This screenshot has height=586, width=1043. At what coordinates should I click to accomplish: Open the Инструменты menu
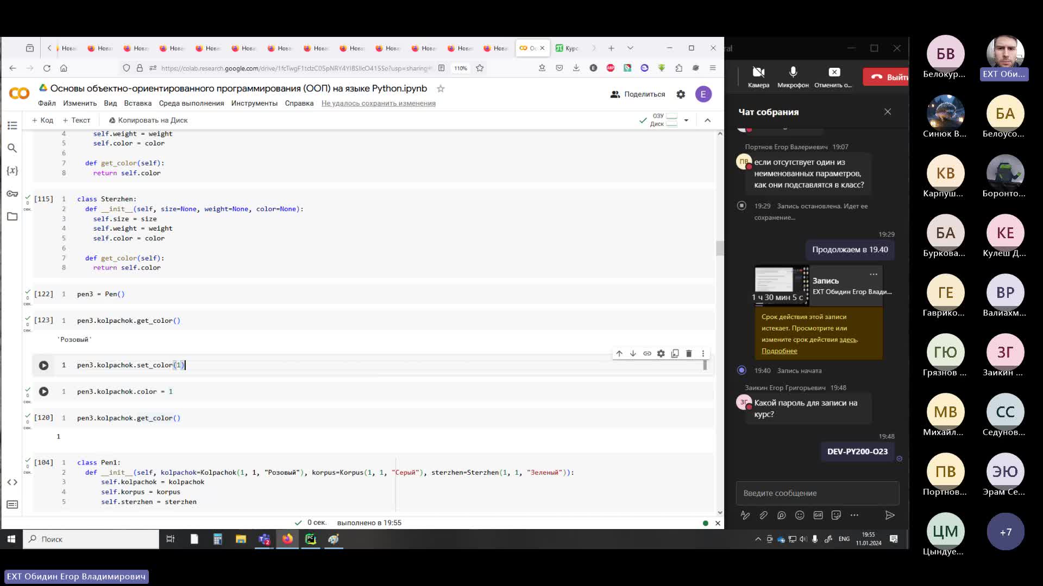pos(254,104)
